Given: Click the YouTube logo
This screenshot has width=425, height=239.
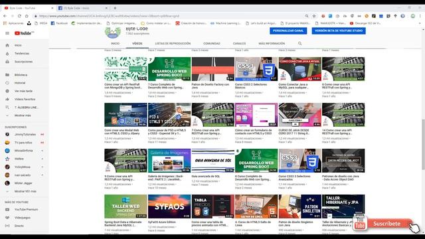Looking at the screenshot, I should [24, 33].
